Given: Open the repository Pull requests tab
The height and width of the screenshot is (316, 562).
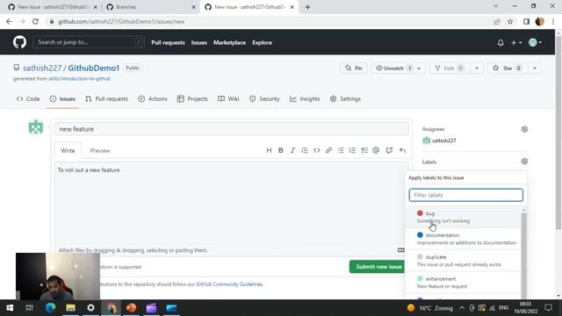Looking at the screenshot, I should coord(106,99).
